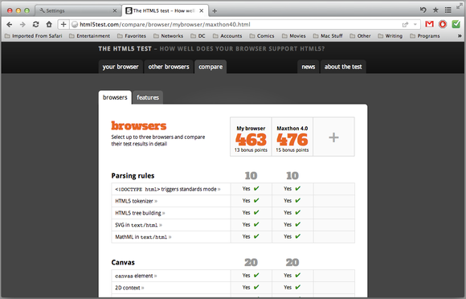Open the Favorites bookmarks folder
Viewport: 466px width, 299px height.
pos(132,36)
